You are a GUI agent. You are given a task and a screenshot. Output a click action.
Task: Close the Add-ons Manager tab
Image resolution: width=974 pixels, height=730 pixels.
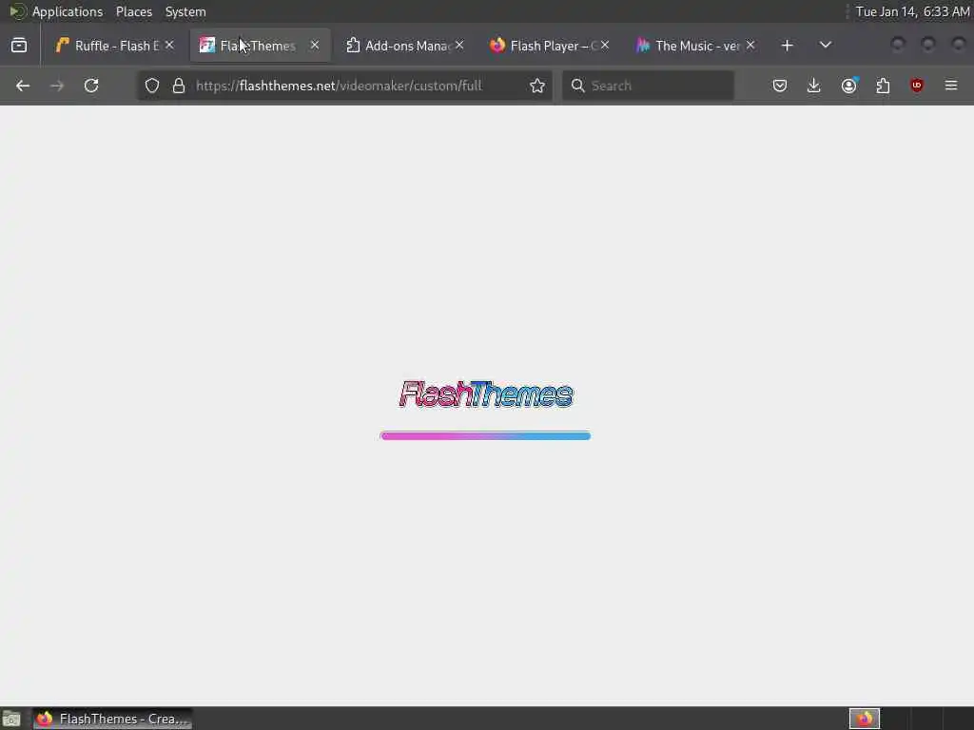click(x=459, y=46)
